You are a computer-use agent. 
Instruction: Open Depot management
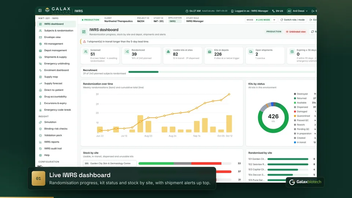[x=56, y=51]
